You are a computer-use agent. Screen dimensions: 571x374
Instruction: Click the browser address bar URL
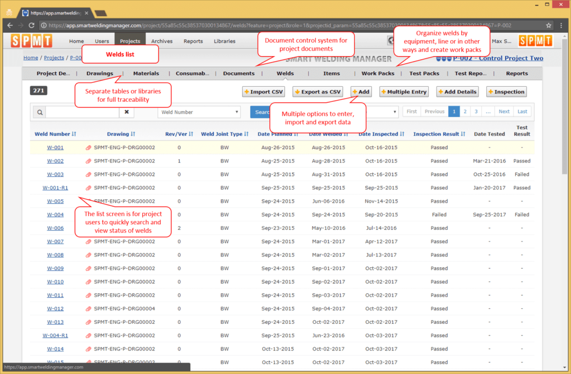[280, 26]
